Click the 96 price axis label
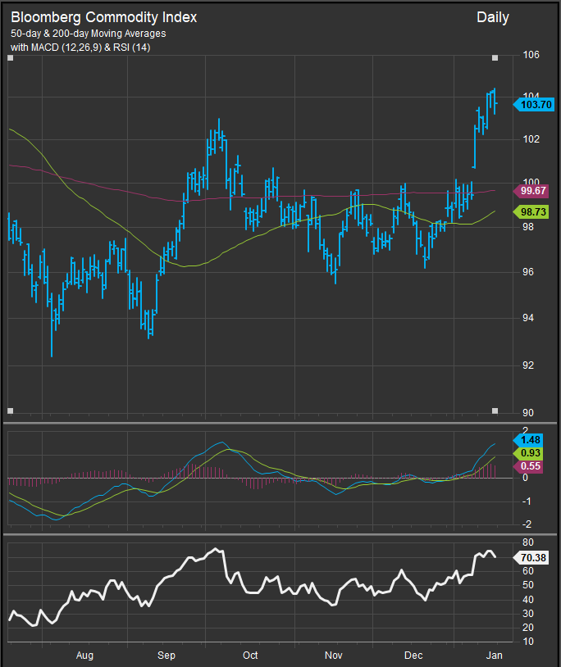 (528, 272)
